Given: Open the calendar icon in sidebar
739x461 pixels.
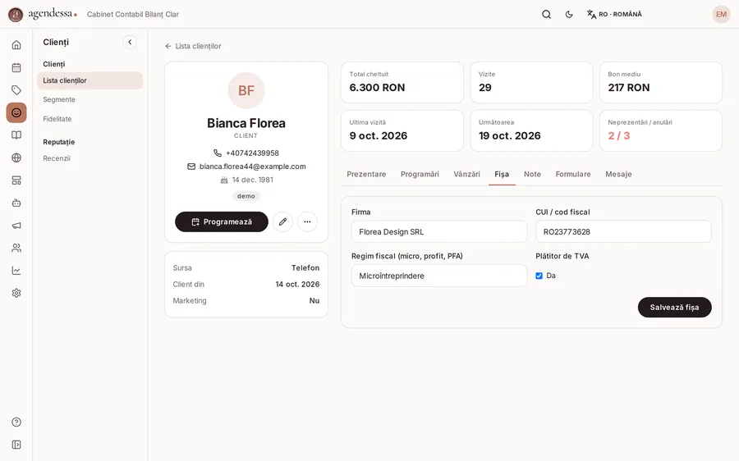Looking at the screenshot, I should click(x=16, y=67).
